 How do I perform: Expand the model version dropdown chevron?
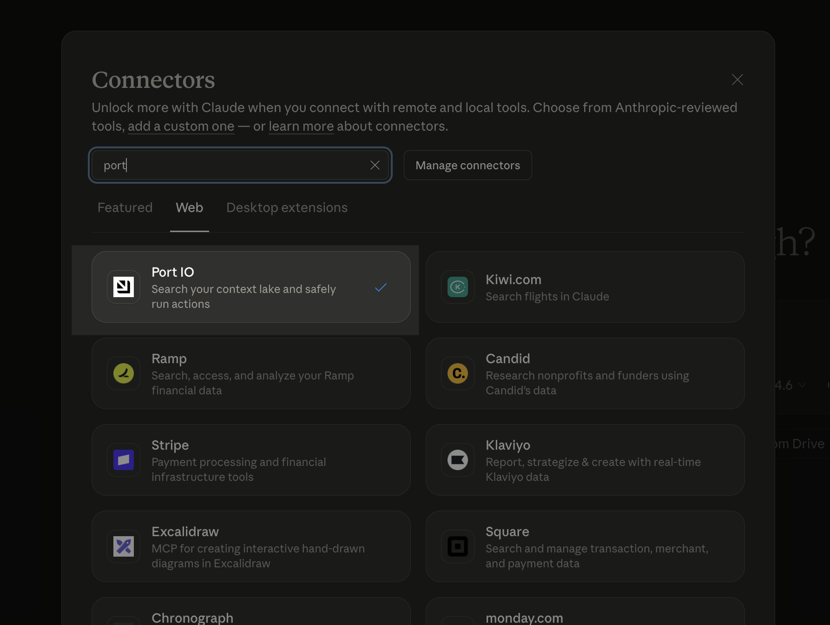click(x=802, y=385)
